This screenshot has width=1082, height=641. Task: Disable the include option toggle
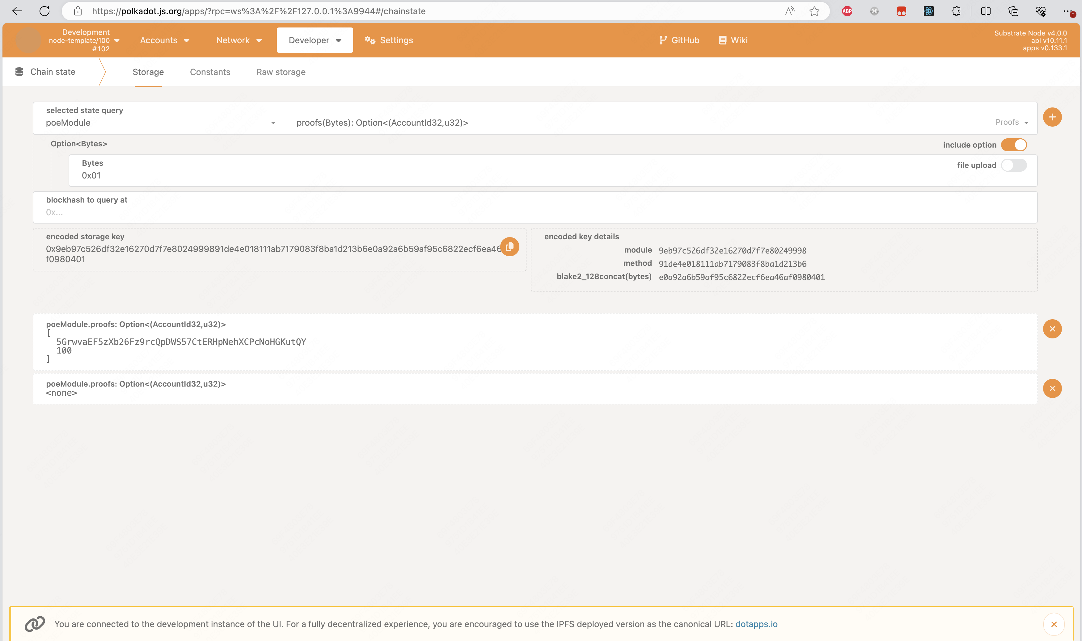click(1013, 145)
